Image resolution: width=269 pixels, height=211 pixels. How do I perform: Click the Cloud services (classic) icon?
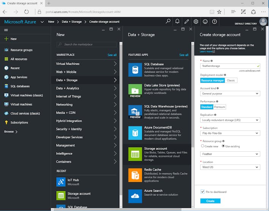tap(6, 113)
